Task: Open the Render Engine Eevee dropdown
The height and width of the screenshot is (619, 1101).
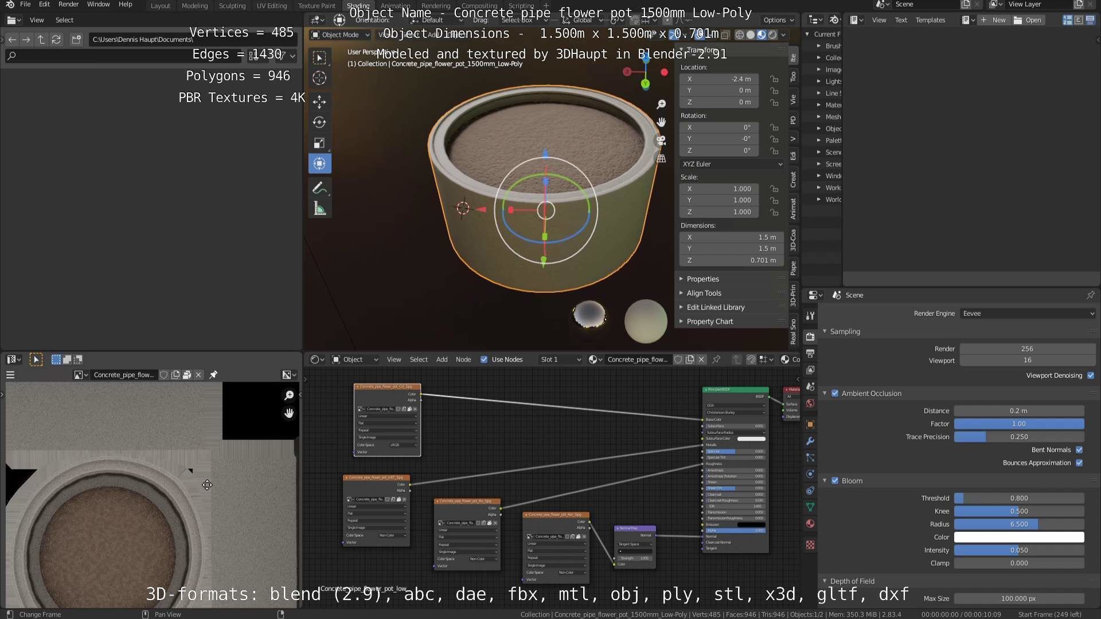Action: coord(1027,314)
